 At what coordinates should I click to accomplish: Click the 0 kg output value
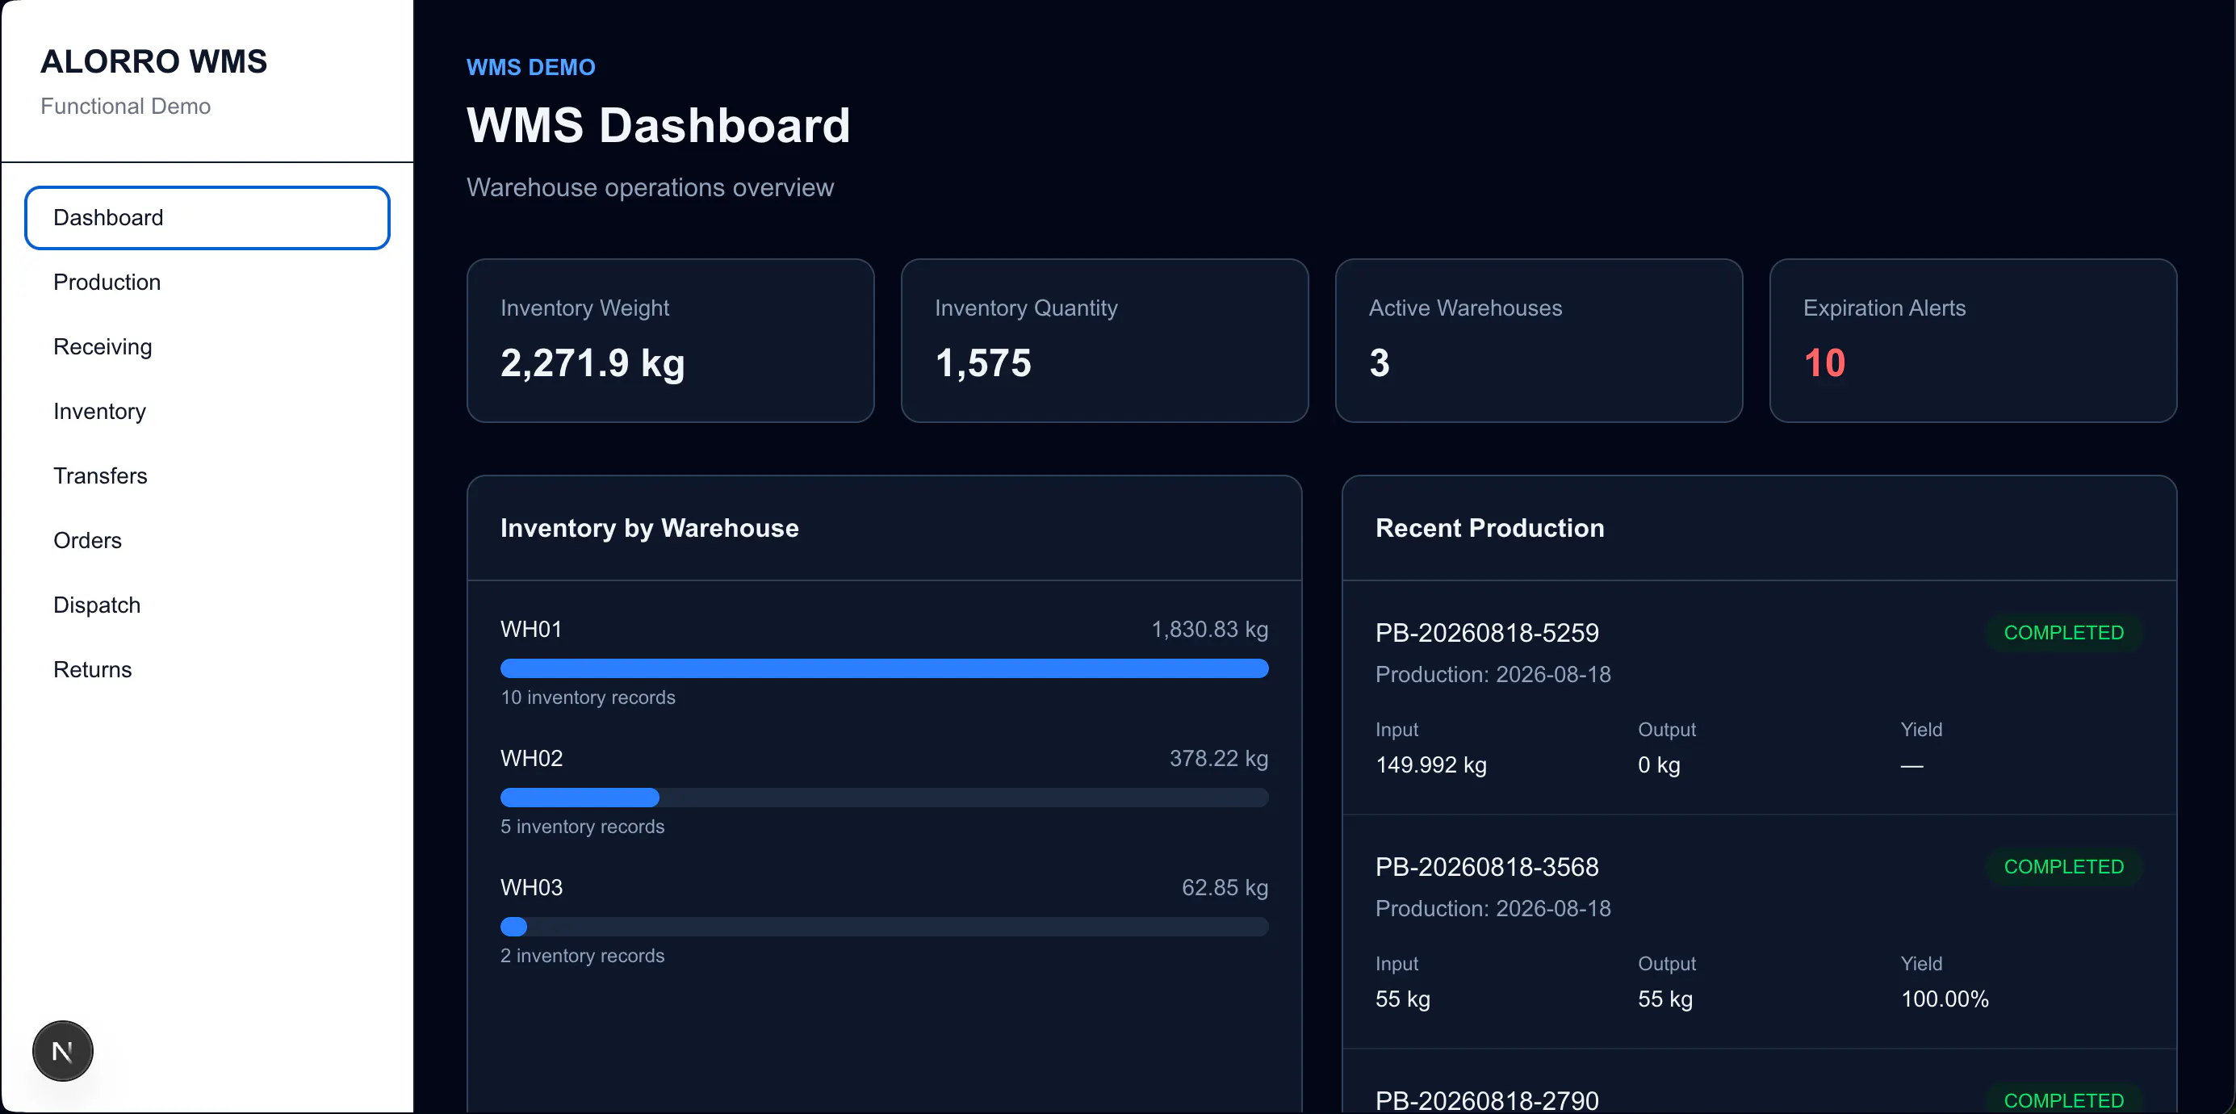[x=1659, y=765]
